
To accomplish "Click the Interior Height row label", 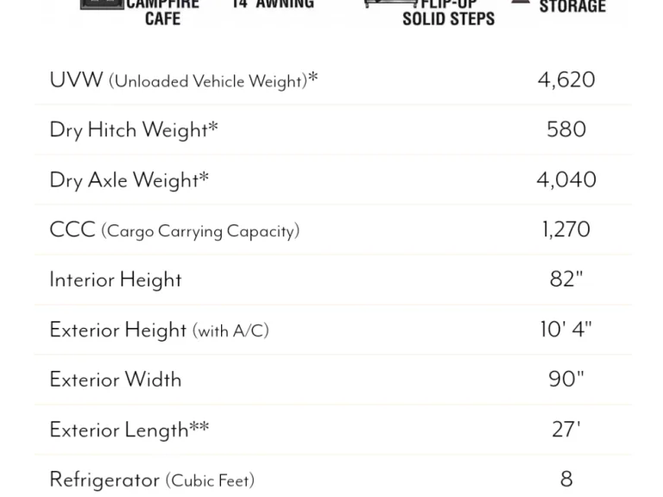I will 116,280.
